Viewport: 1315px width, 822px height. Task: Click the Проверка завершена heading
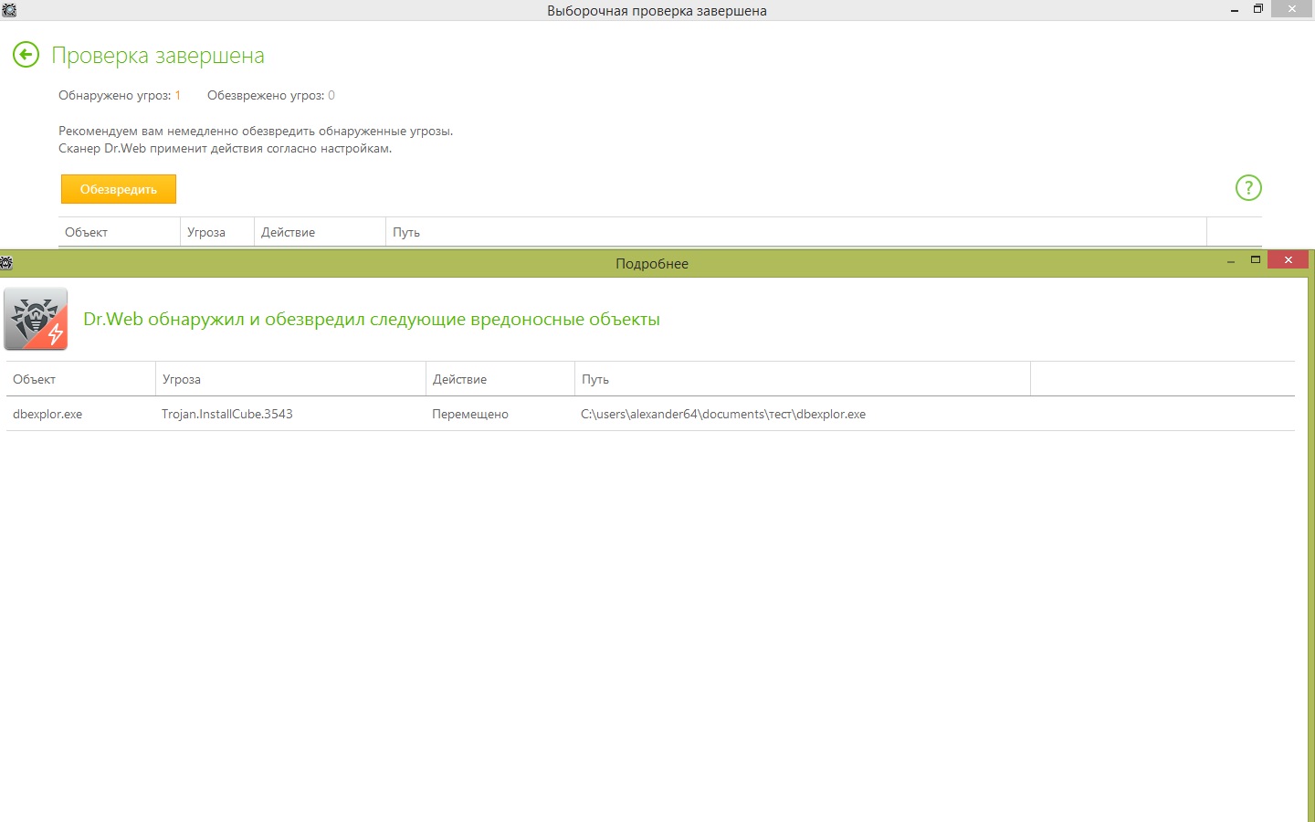(x=158, y=56)
